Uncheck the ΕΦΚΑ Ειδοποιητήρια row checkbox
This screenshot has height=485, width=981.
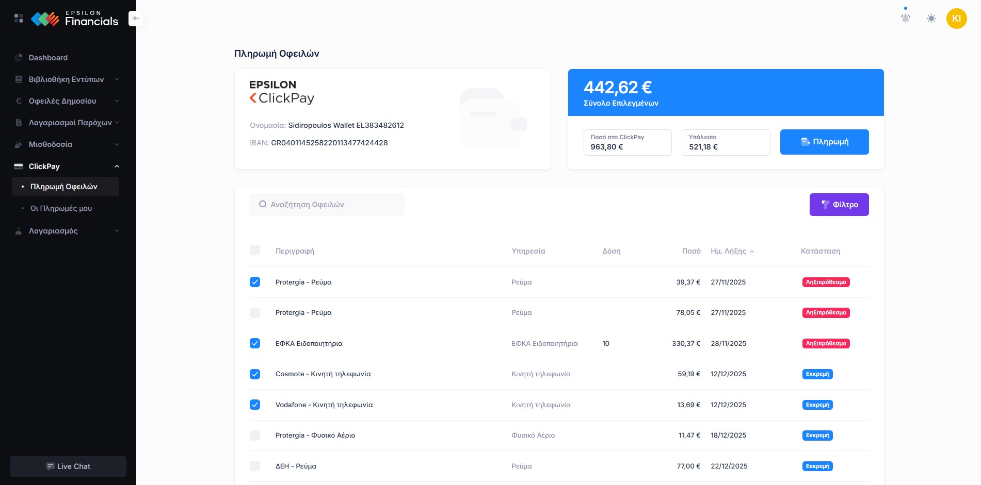click(x=255, y=343)
